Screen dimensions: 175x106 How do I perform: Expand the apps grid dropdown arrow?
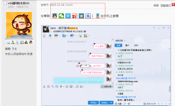pyautogui.click(x=89, y=36)
